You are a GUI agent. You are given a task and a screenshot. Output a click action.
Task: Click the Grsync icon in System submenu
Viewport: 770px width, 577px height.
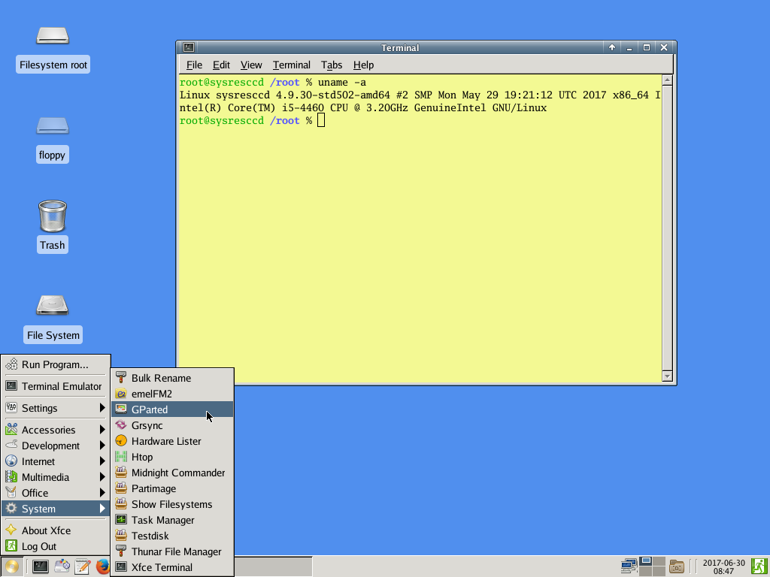[121, 425]
